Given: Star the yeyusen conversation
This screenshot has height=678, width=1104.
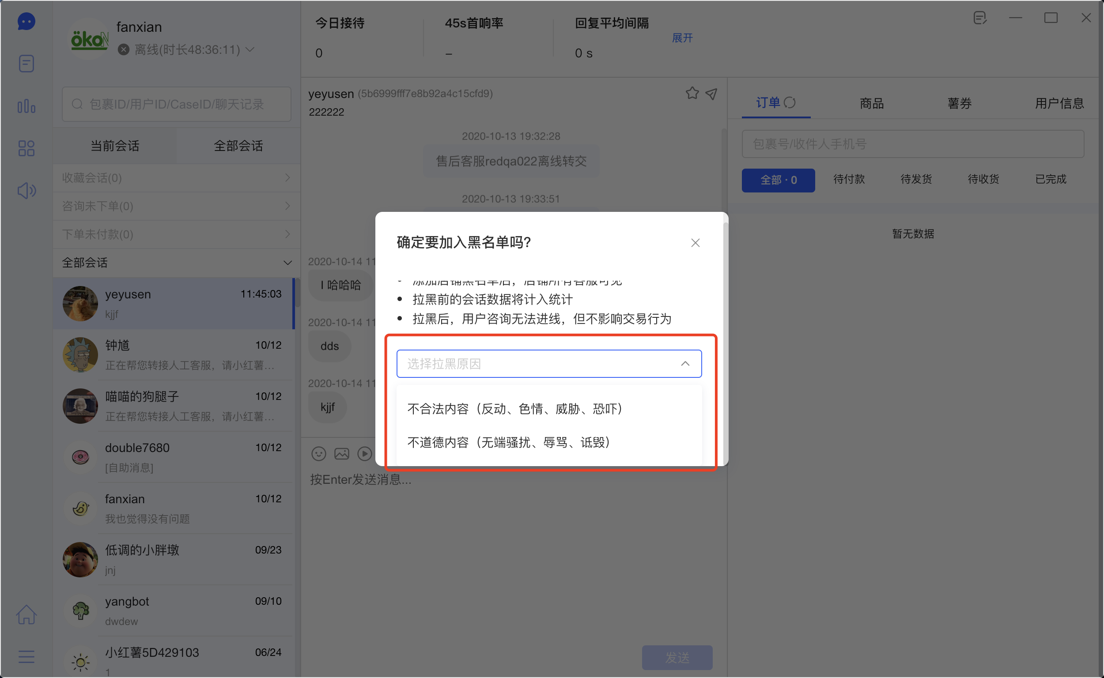Looking at the screenshot, I should [692, 93].
